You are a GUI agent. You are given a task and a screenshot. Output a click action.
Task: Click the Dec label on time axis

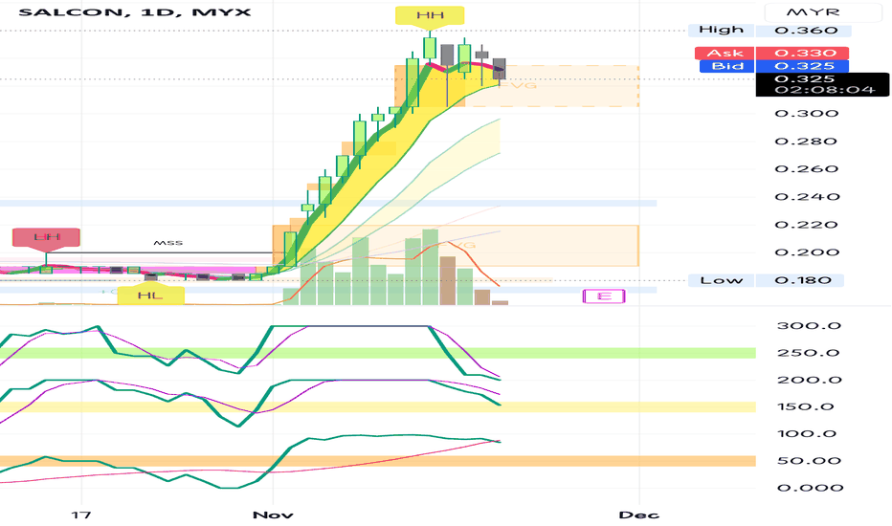coord(638,515)
